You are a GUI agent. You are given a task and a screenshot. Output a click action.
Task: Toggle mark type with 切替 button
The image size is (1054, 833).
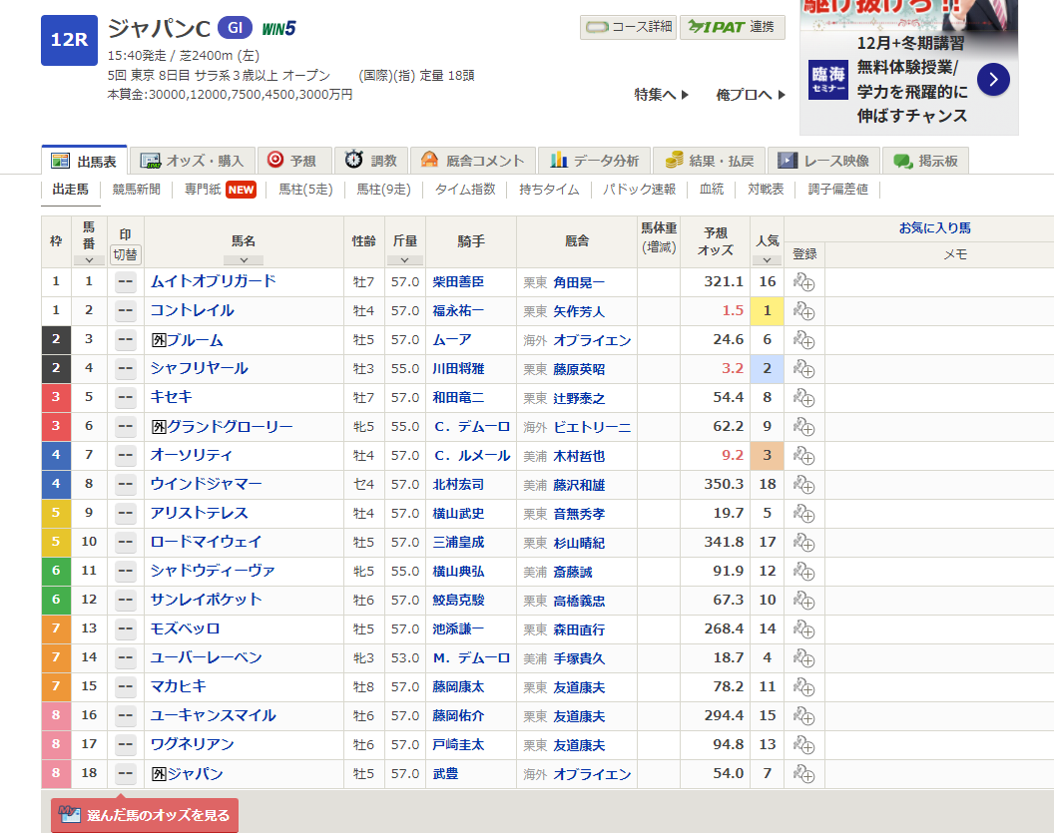click(125, 254)
